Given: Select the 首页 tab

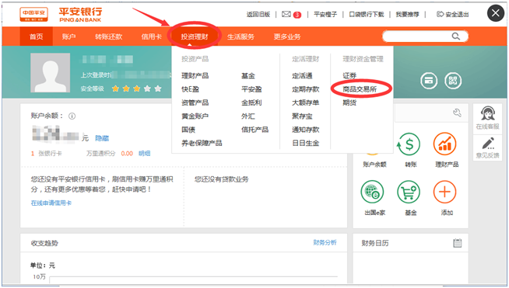Looking at the screenshot, I should pyautogui.click(x=37, y=36).
